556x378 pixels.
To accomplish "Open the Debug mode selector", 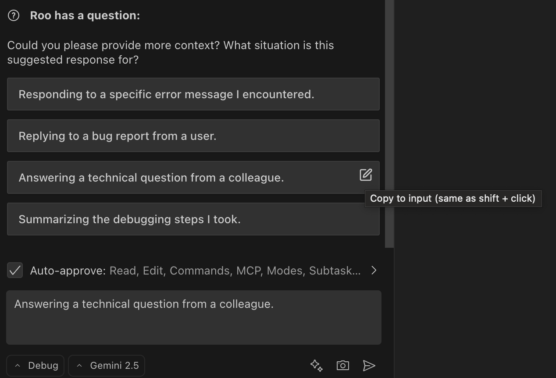I will coord(35,365).
